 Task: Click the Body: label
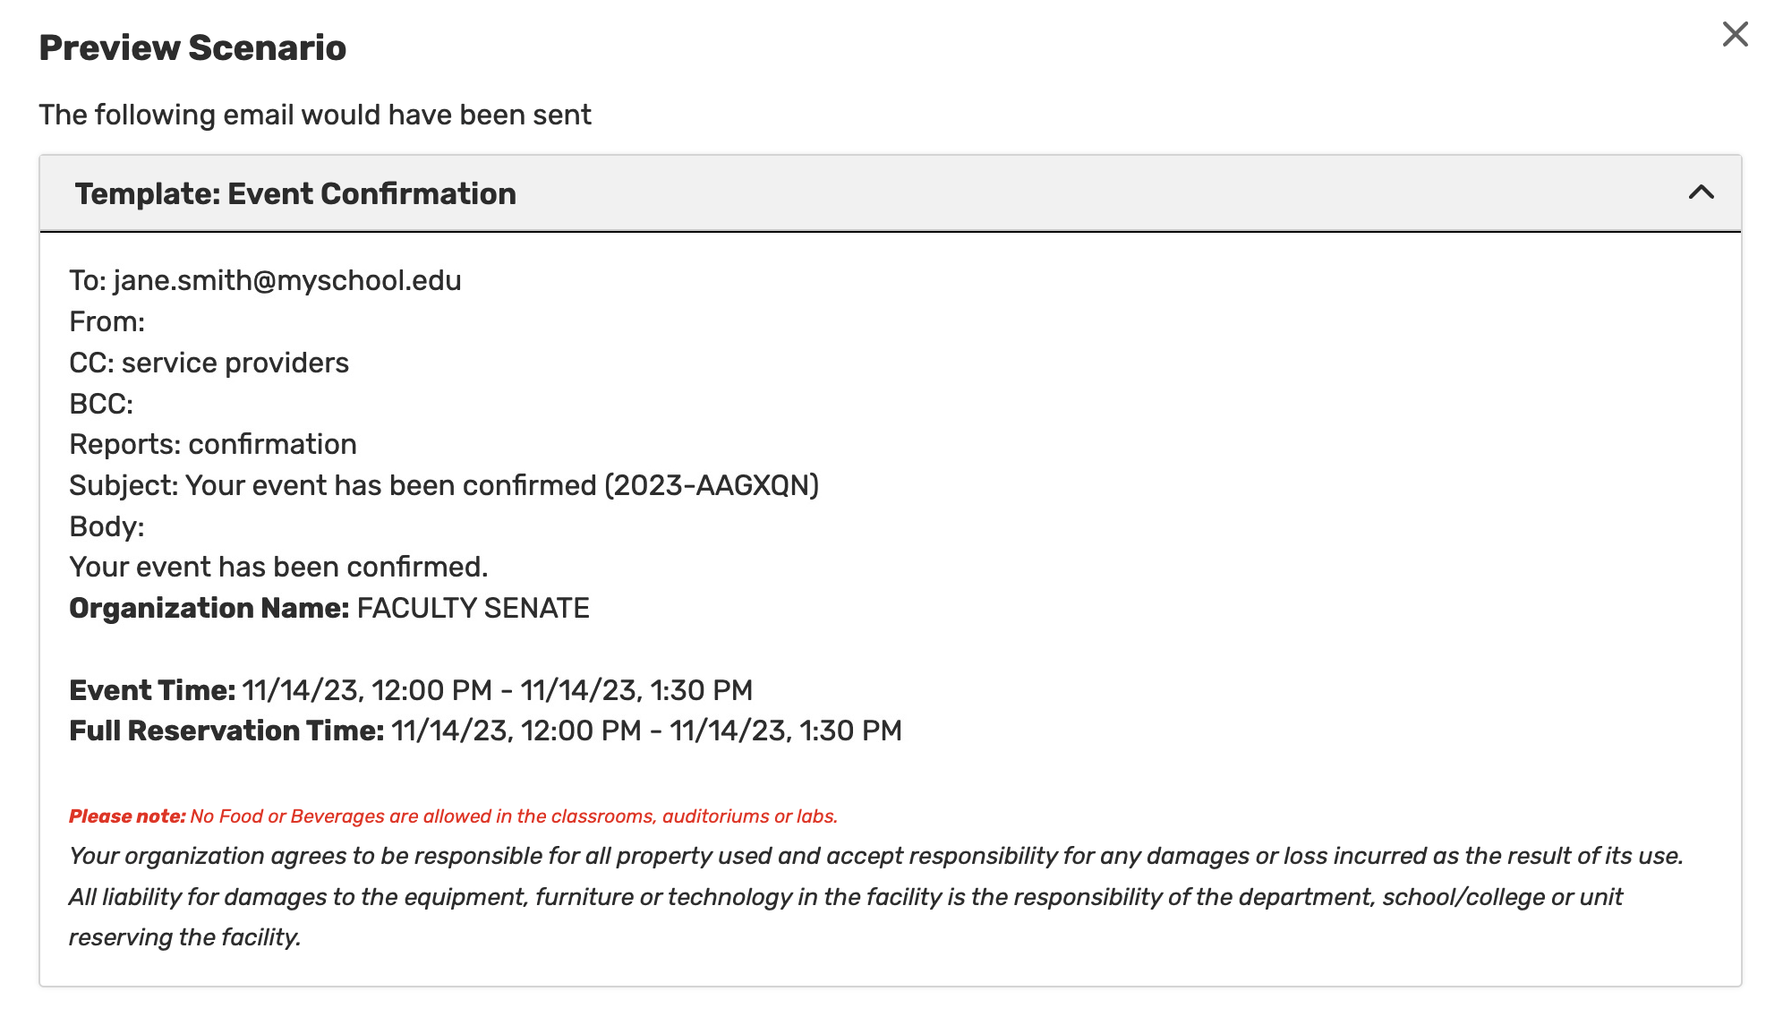tap(107, 526)
